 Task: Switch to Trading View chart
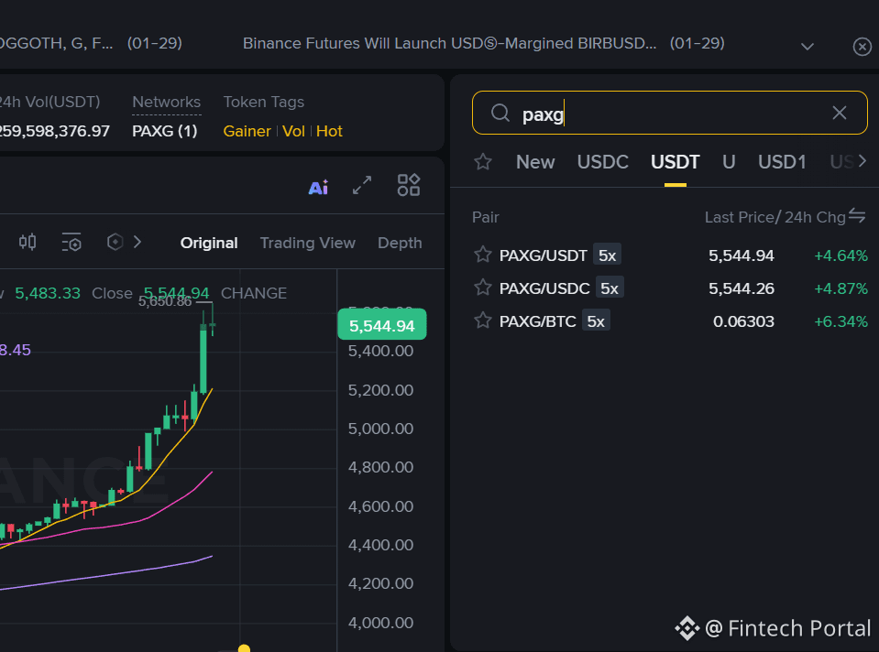tap(308, 243)
